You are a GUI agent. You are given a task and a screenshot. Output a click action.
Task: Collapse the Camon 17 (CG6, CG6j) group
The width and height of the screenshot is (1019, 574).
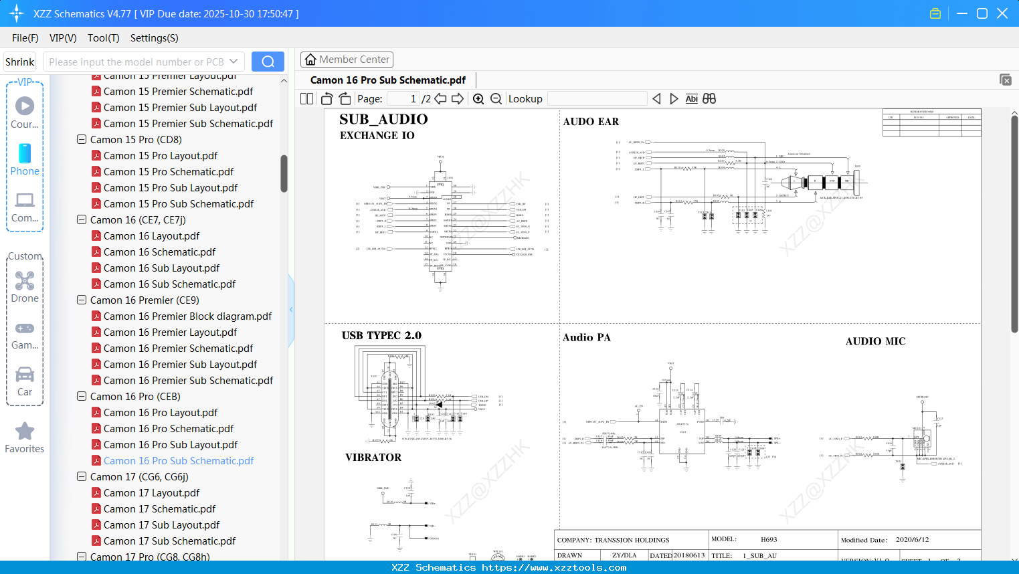coord(81,476)
